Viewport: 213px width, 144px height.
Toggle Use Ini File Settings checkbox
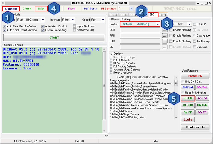(43, 30)
